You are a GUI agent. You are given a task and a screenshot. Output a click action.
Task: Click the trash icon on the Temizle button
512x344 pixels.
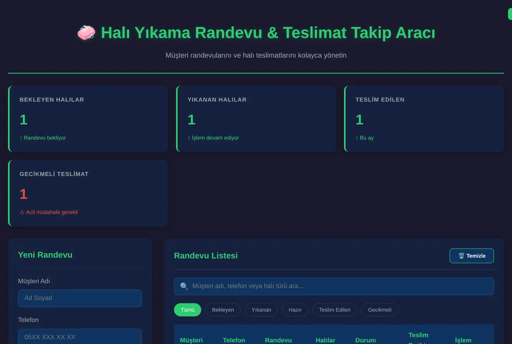[x=461, y=256]
